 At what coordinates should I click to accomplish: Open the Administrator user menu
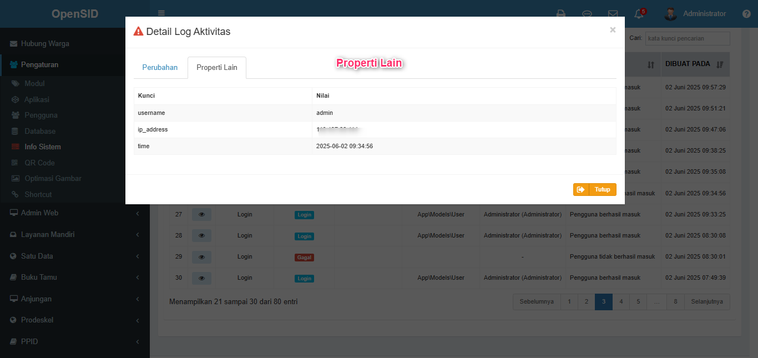[x=695, y=14]
